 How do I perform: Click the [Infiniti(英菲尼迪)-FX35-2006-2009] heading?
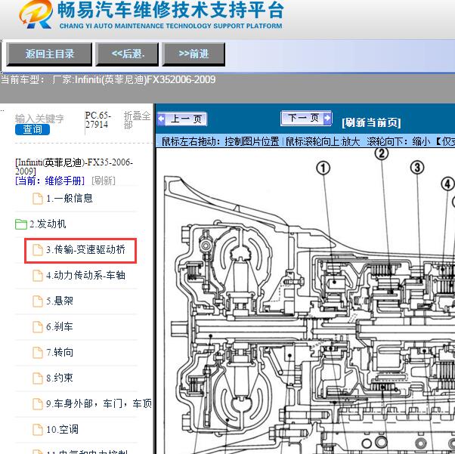click(74, 166)
